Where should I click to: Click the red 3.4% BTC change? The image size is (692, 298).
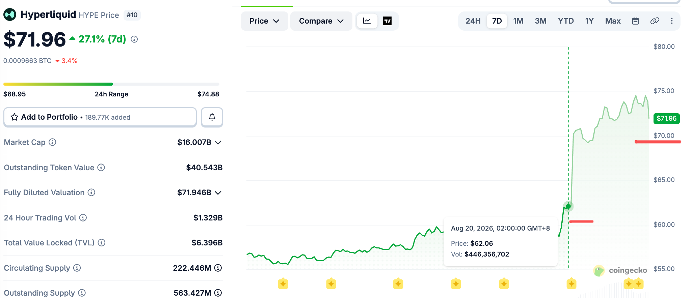(69, 61)
